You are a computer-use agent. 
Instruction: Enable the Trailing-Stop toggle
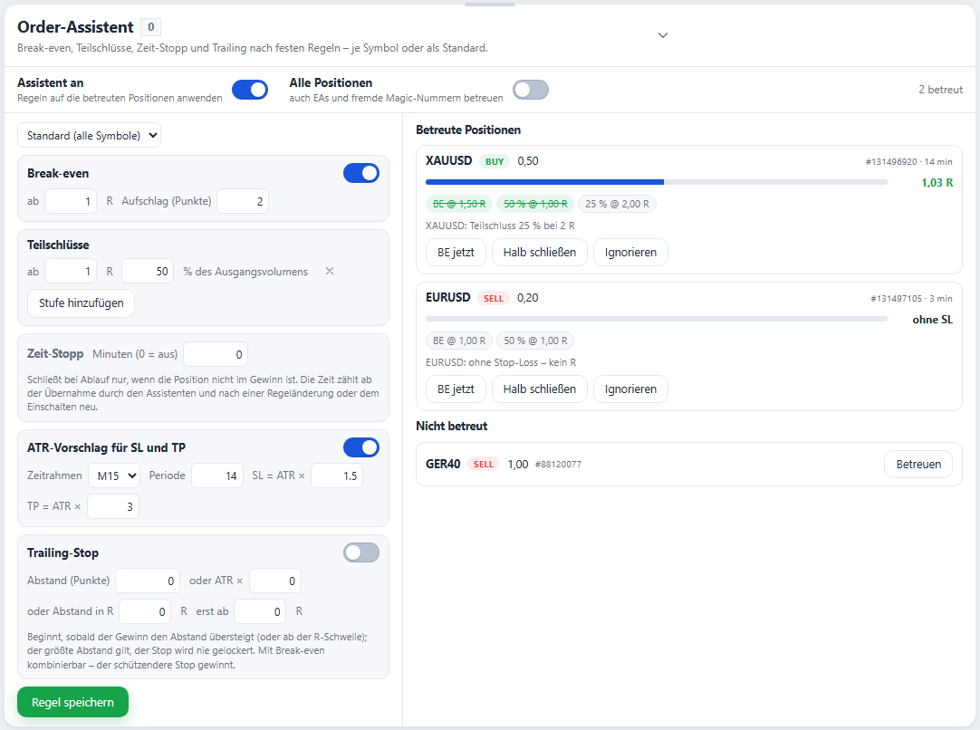click(361, 552)
